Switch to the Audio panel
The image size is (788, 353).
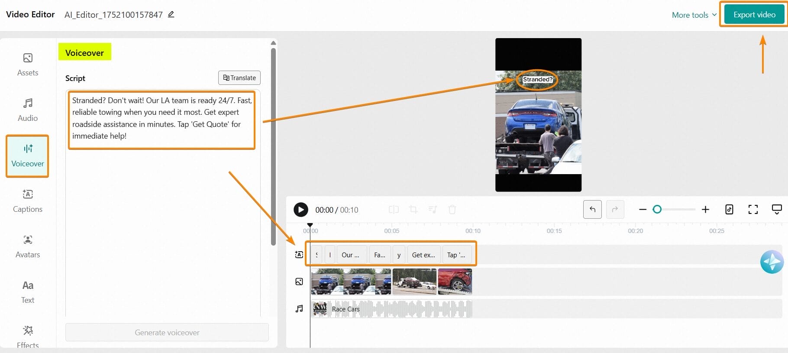[x=28, y=110]
